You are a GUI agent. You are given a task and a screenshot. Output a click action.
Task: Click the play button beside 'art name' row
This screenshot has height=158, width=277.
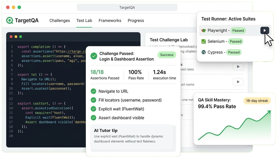[x=238, y=82]
